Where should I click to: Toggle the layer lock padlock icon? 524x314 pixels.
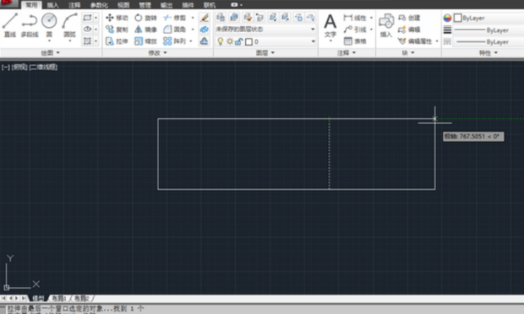tap(238, 41)
